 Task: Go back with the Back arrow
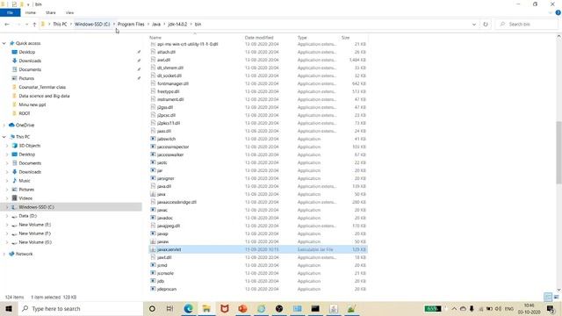click(7, 25)
